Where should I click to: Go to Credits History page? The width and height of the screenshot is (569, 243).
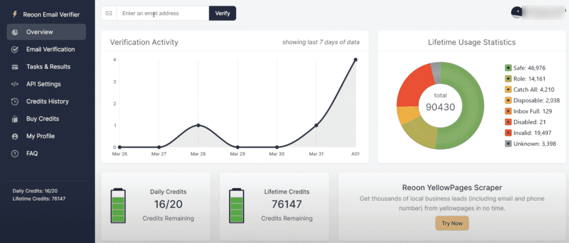click(x=47, y=102)
